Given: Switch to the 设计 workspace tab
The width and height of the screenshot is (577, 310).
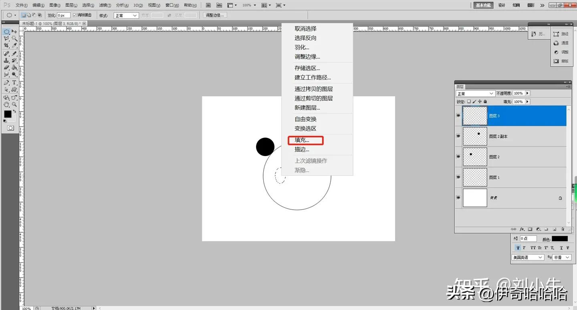Looking at the screenshot, I should pyautogui.click(x=501, y=5).
